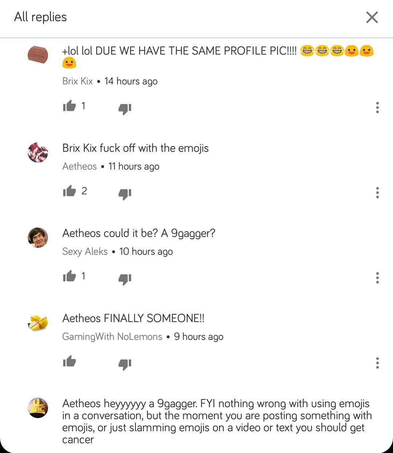Viewport: 393px width, 453px height.
Task: Open Aetheos' anime avatar
Action: click(x=38, y=152)
